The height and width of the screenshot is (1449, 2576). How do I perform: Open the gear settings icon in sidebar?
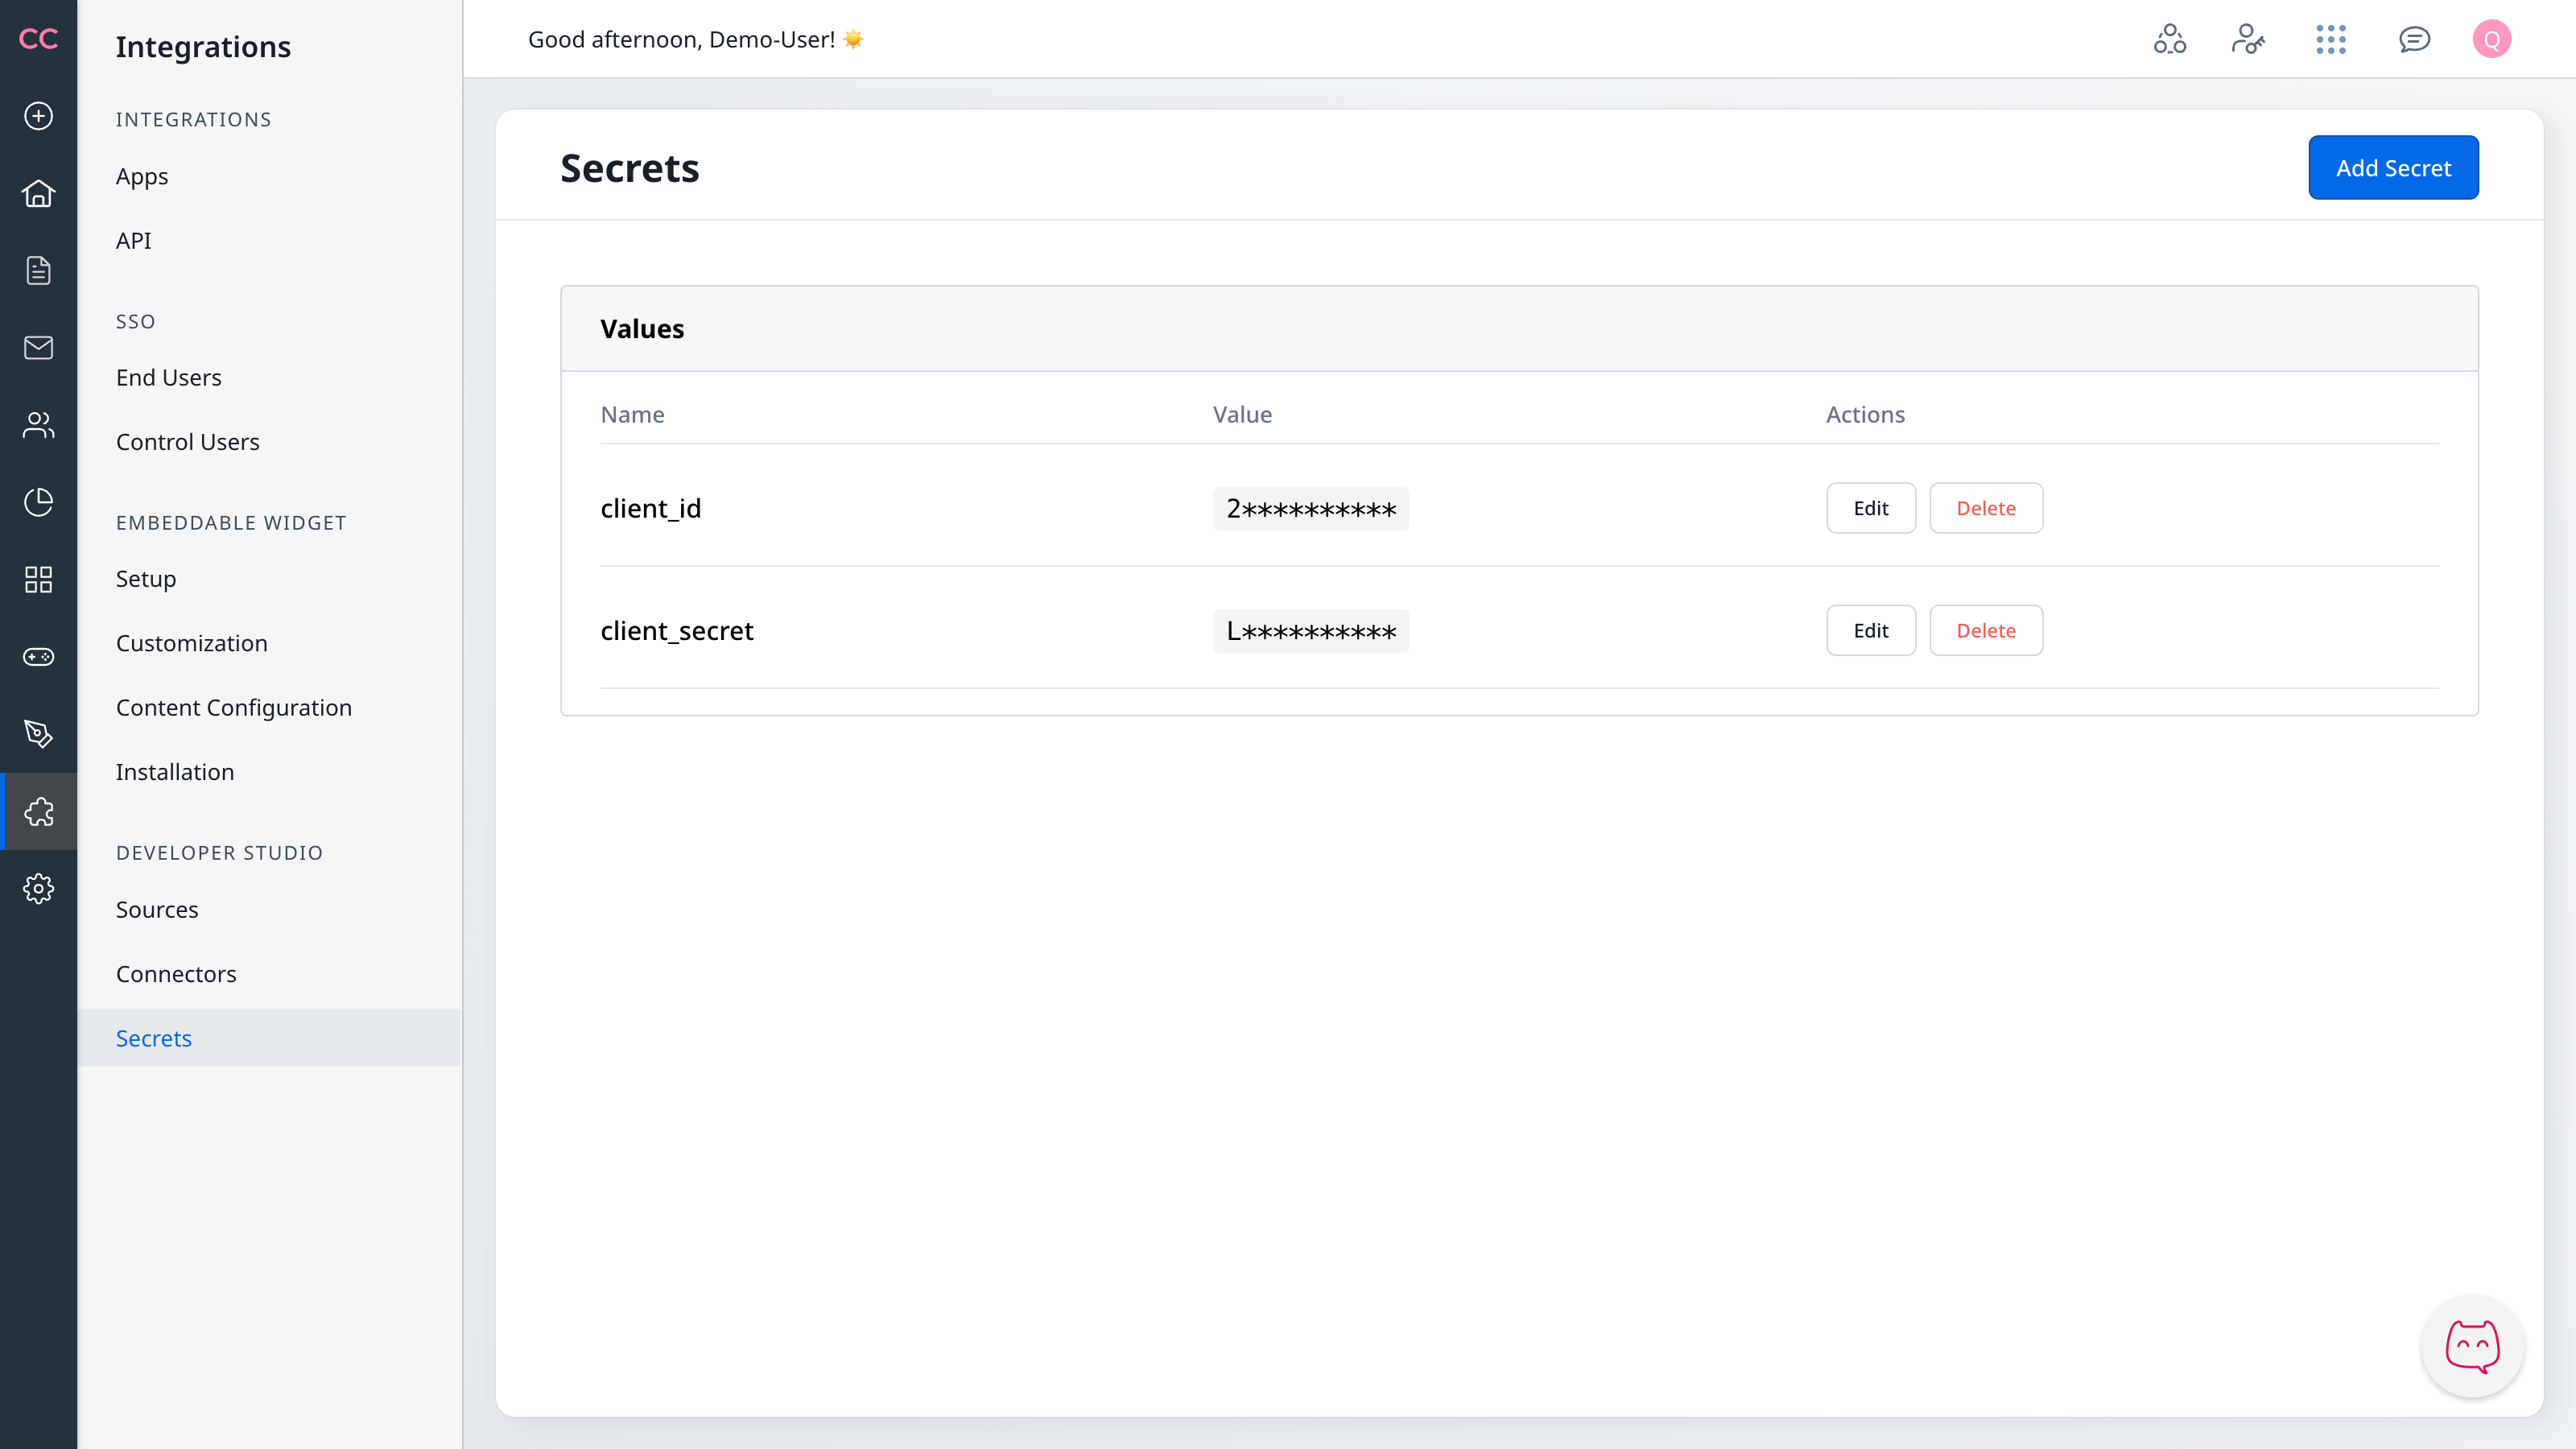[38, 888]
